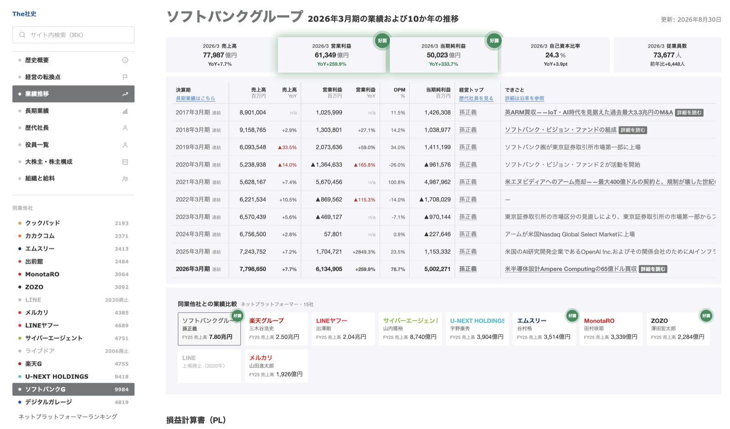The width and height of the screenshot is (730, 429).
Task: Open the 歴代社長 menu item
Action: 73,128
